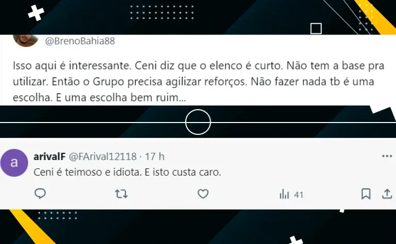Click the 41 views count
This screenshot has height=244, width=396.
[x=299, y=195]
